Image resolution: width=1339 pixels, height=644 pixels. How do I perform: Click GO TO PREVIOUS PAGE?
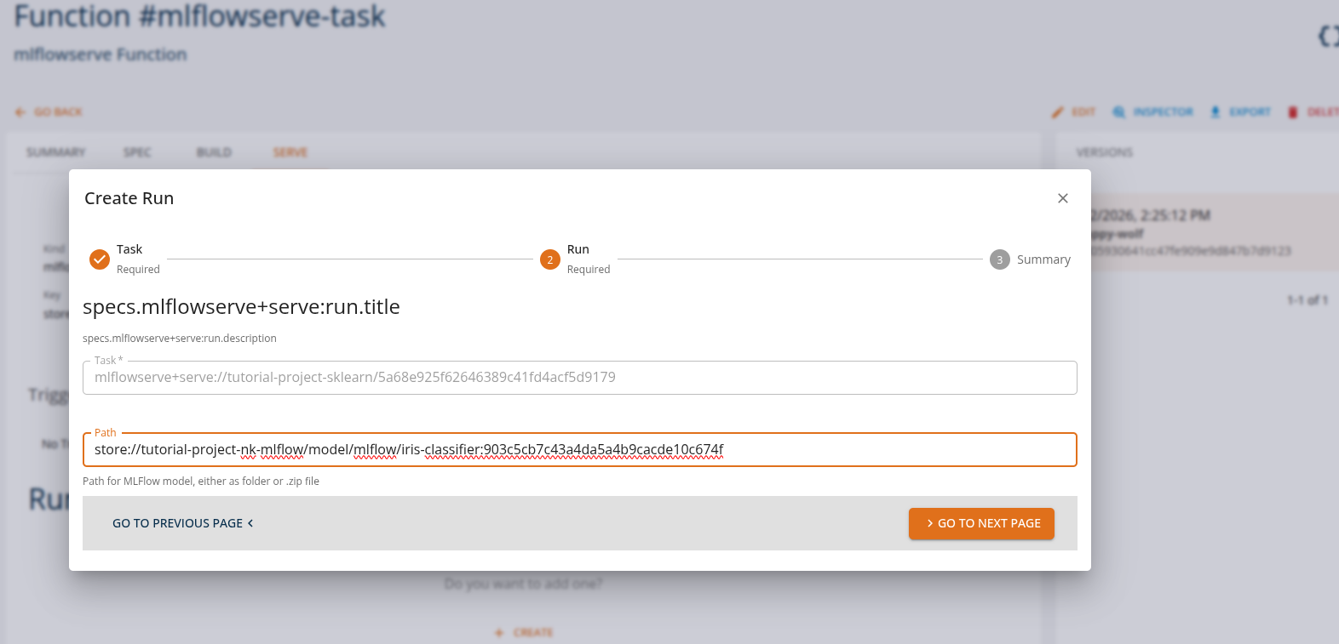pyautogui.click(x=177, y=523)
